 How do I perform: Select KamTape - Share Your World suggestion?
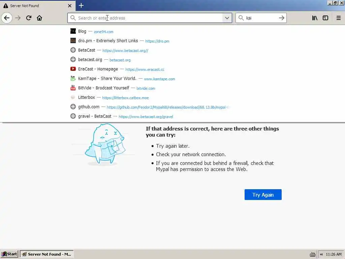(172, 79)
